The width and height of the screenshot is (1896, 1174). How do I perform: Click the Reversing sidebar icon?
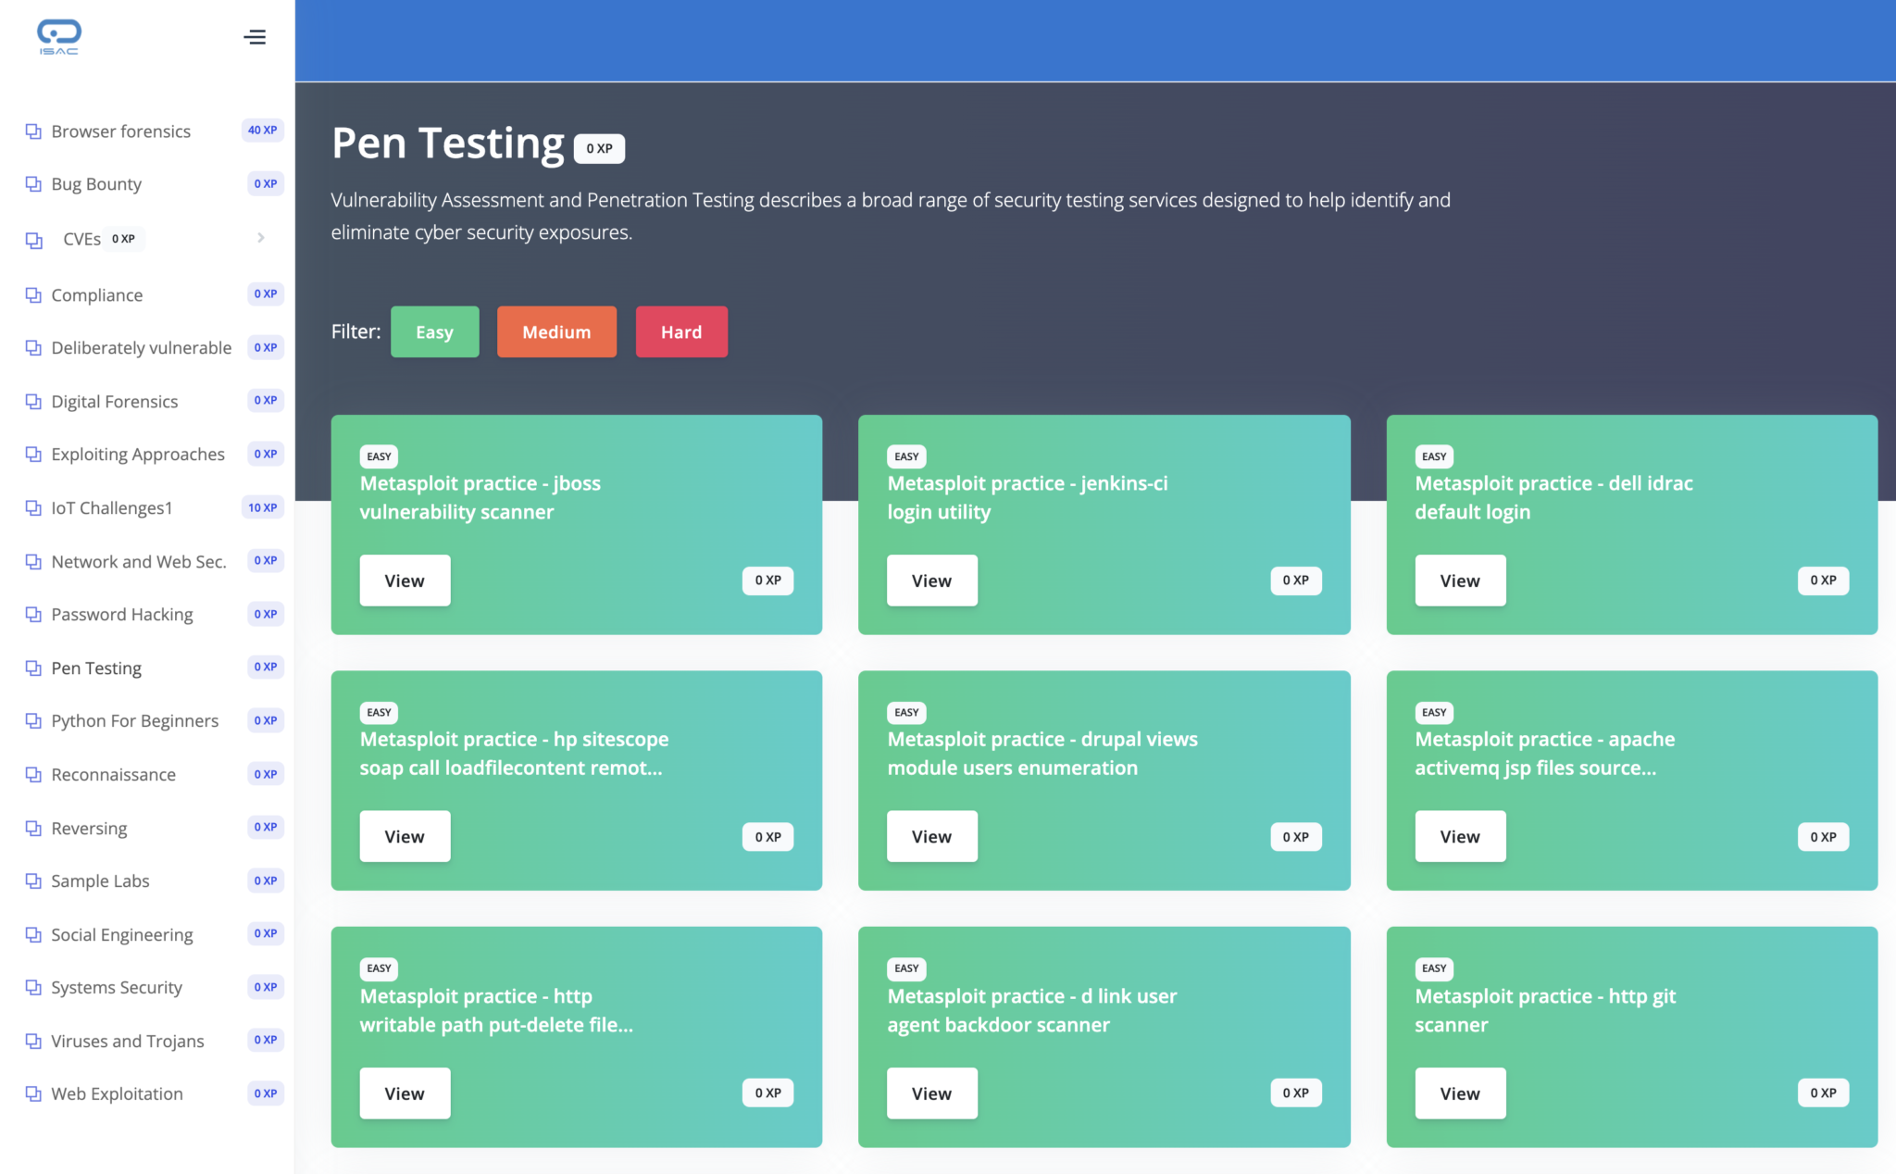[x=33, y=829]
